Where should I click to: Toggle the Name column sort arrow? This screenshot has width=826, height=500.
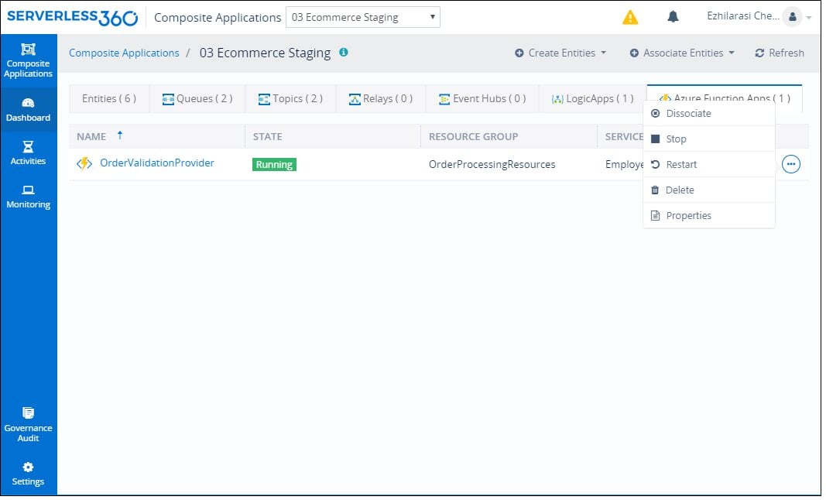119,135
